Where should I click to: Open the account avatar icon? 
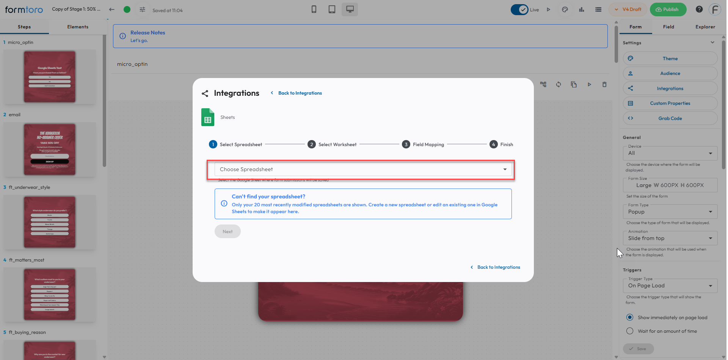tap(715, 9)
